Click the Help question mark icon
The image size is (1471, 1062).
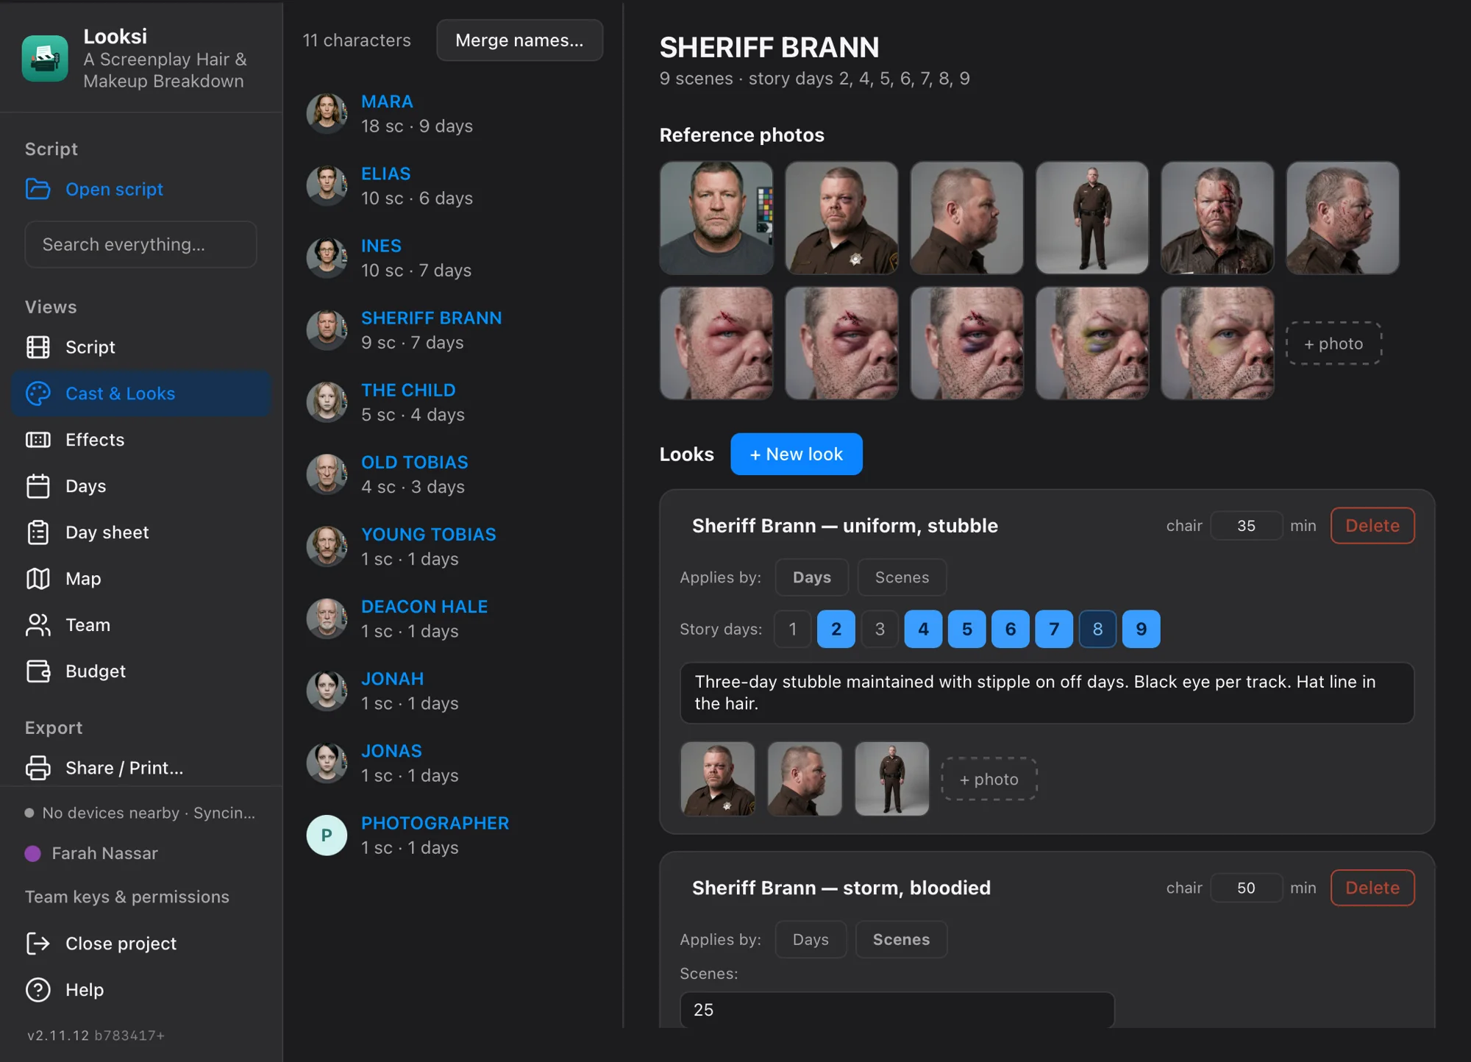tap(38, 990)
